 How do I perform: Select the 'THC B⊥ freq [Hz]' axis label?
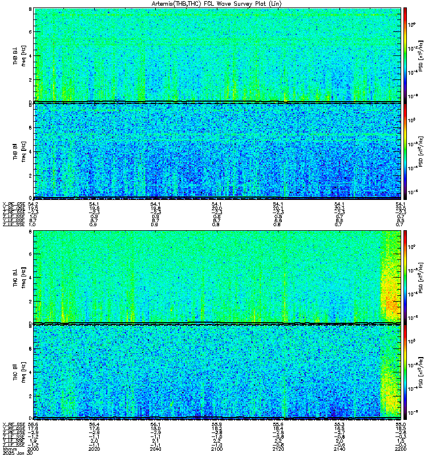(x=19, y=277)
